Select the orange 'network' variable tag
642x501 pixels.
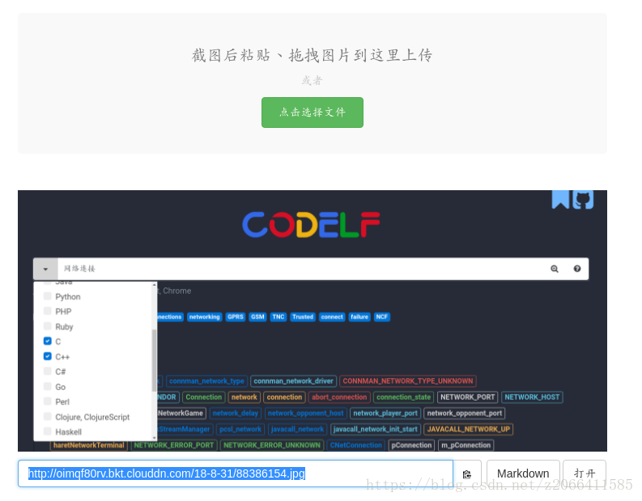tap(244, 397)
